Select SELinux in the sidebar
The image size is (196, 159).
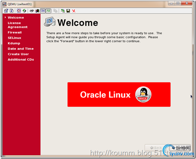14,38
